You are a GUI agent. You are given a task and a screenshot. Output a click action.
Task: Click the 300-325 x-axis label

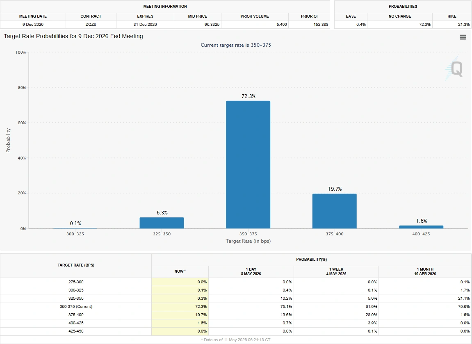[75, 234]
